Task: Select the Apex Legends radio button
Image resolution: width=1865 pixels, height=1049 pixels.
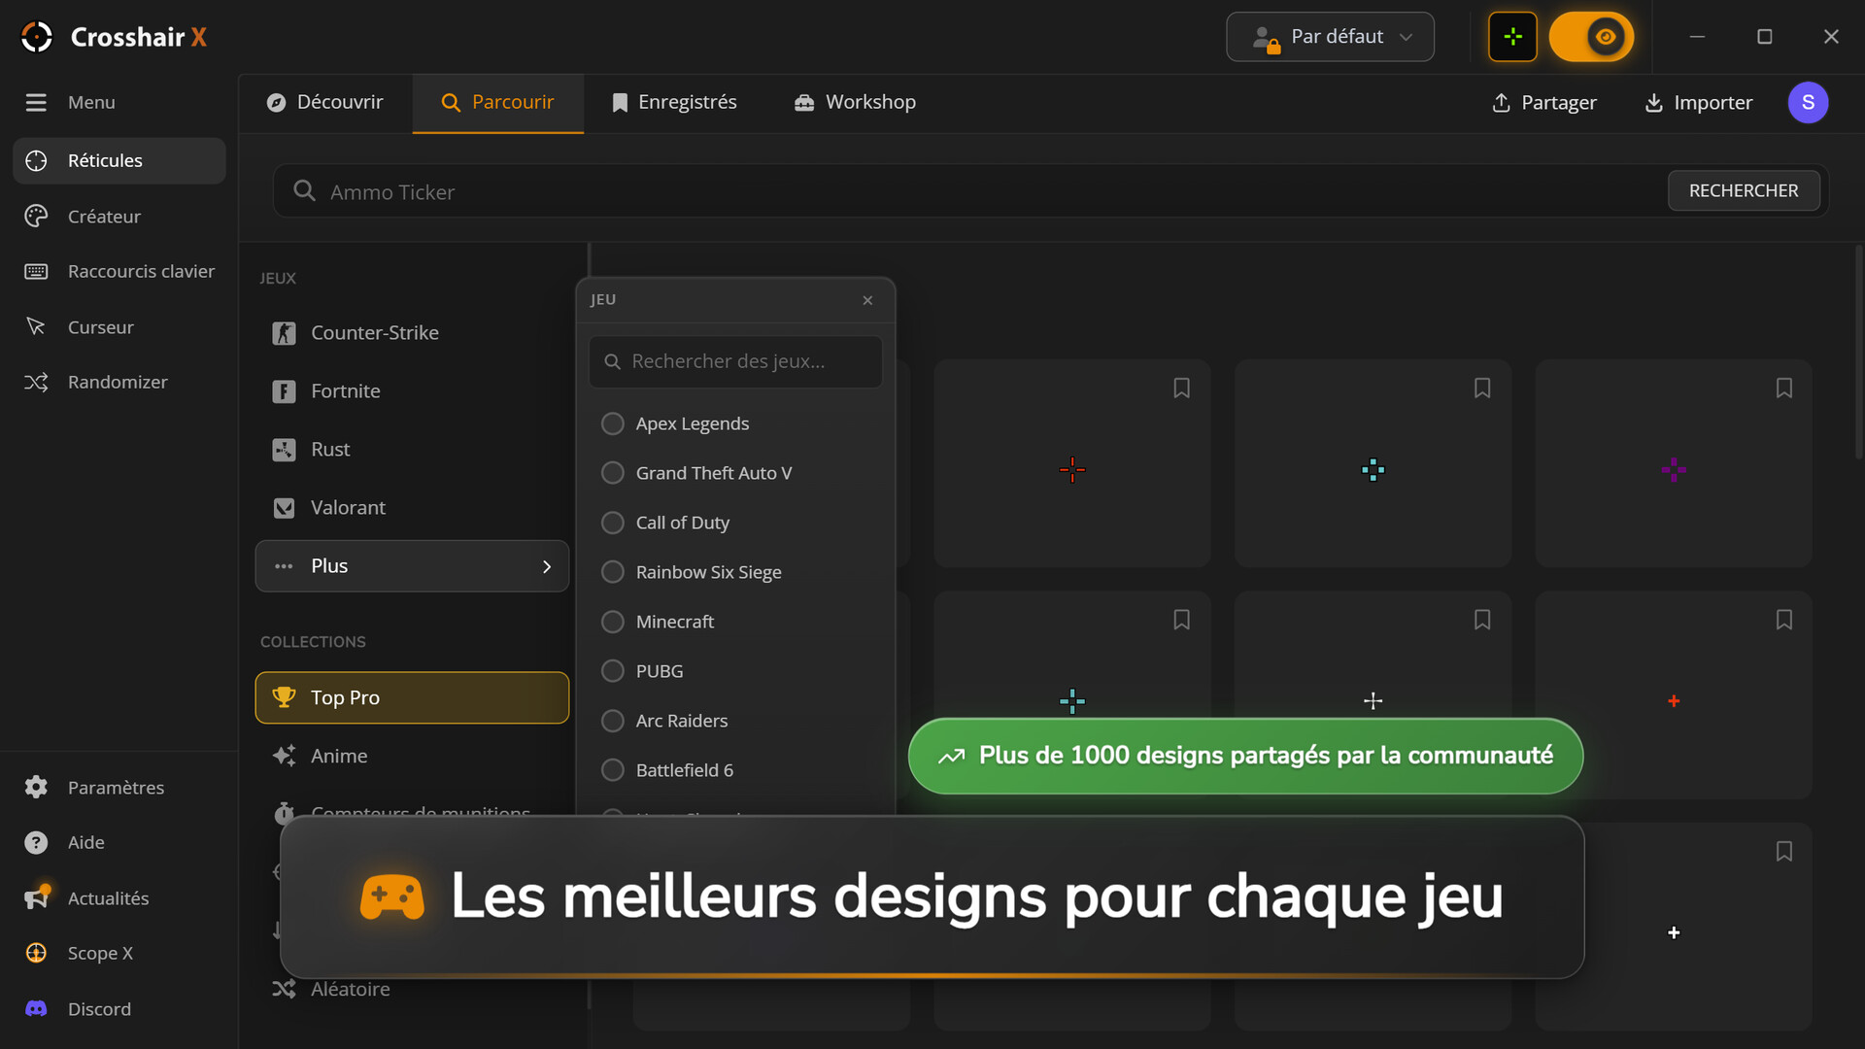Action: tap(613, 423)
